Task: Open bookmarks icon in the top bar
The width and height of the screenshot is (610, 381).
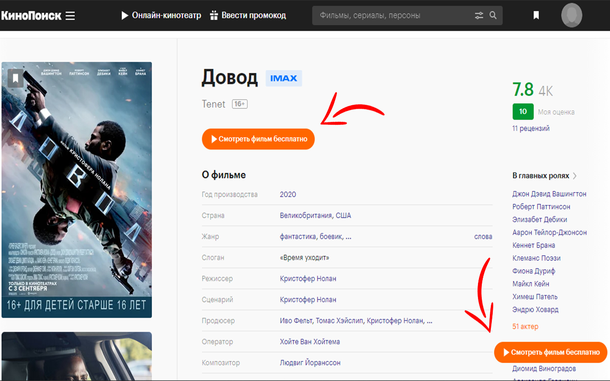Action: (x=536, y=15)
